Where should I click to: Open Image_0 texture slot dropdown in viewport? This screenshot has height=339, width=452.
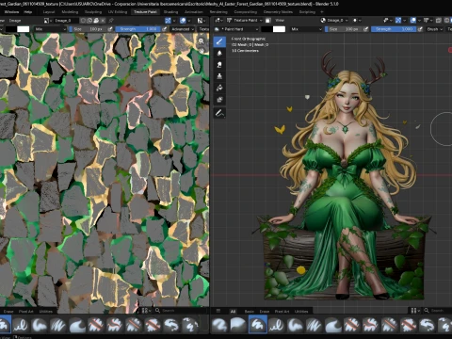tap(334, 20)
